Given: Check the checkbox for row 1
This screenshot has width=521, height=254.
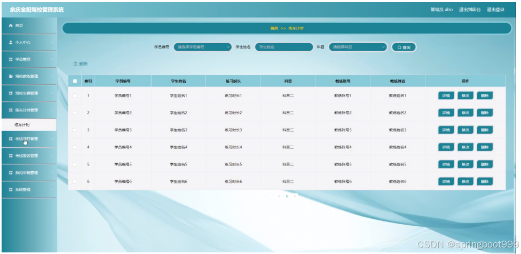Looking at the screenshot, I should pyautogui.click(x=74, y=96).
